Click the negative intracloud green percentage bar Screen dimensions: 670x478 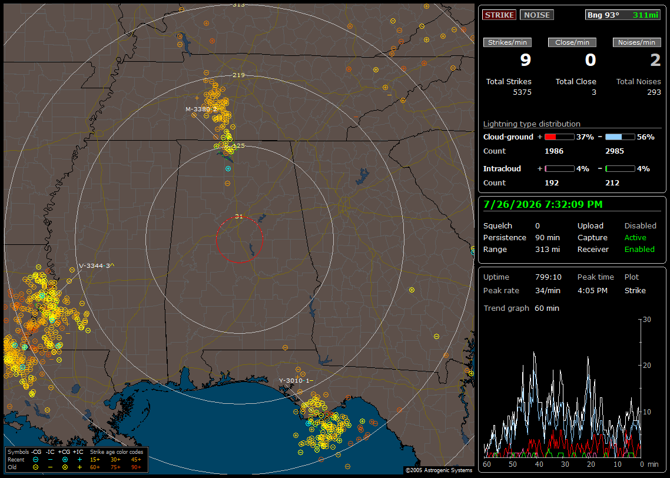tap(620, 169)
